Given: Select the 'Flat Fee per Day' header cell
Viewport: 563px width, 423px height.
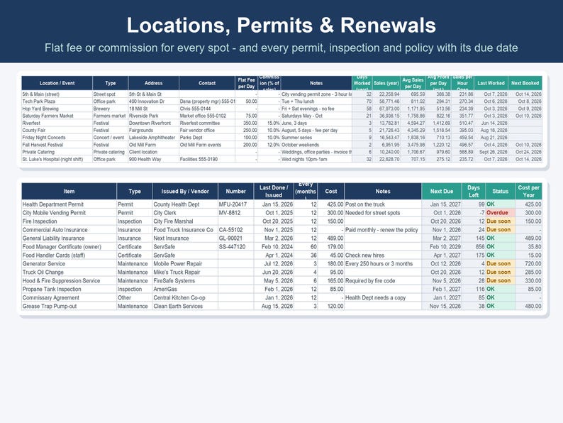Looking at the screenshot, I should click(246, 83).
